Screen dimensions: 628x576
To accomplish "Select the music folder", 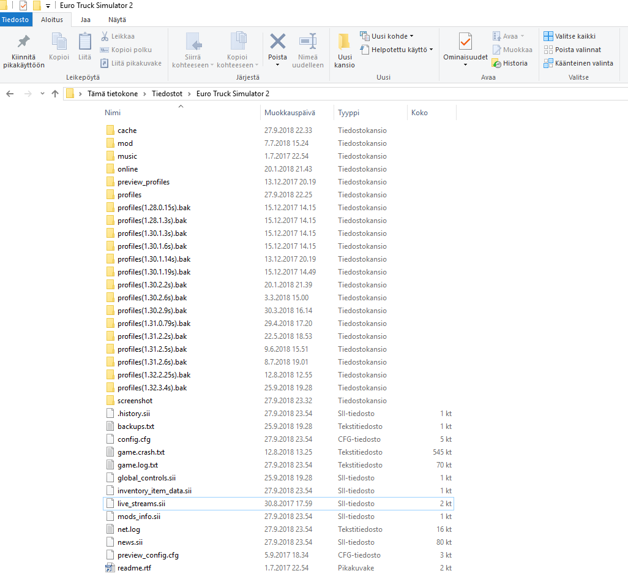I will [278, 156].
